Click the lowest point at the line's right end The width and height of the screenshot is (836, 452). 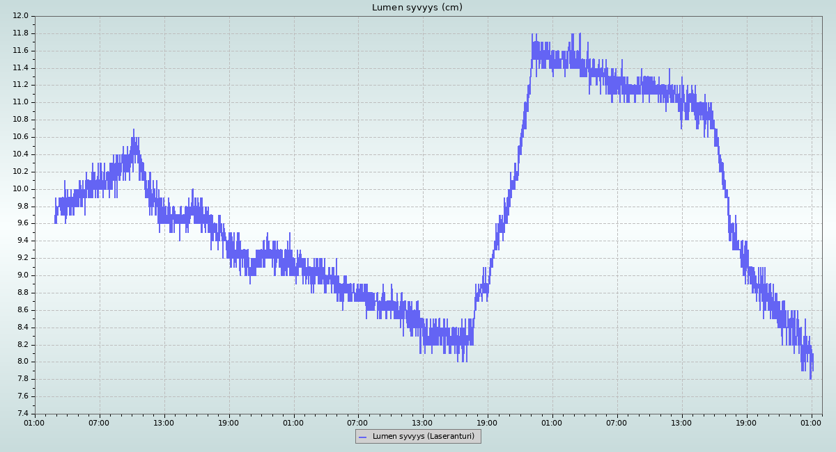(810, 378)
